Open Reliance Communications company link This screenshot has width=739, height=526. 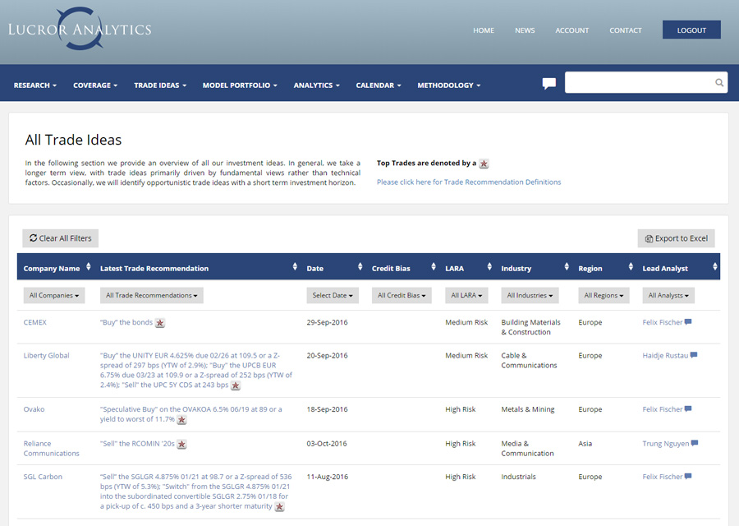(x=52, y=448)
